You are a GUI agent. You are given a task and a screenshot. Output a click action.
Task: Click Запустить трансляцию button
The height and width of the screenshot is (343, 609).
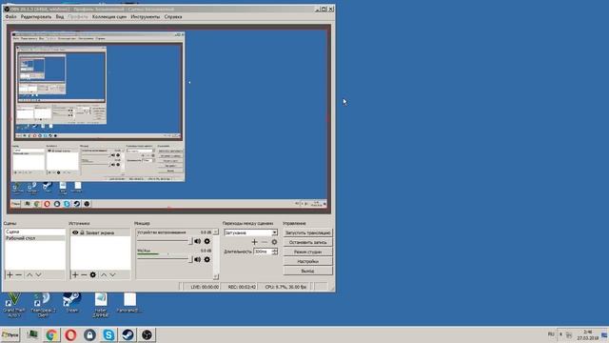point(307,232)
